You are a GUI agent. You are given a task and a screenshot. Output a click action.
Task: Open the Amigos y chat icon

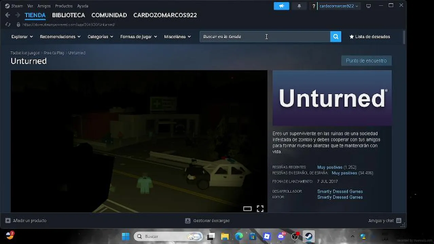coord(399,221)
